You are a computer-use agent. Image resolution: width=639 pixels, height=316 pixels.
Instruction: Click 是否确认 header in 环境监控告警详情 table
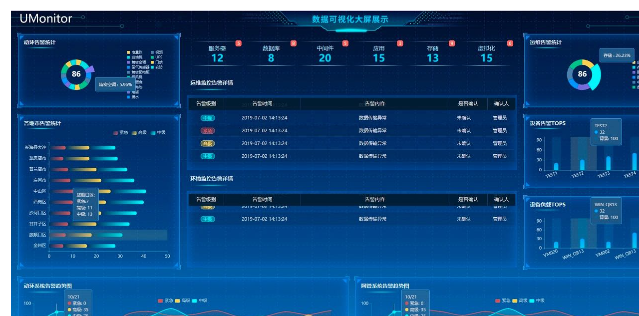[x=468, y=200]
